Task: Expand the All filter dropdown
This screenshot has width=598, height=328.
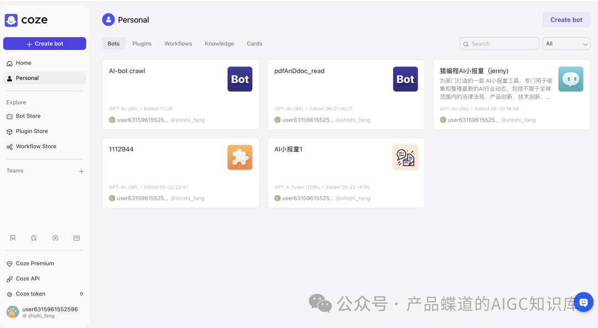Action: 566,44
